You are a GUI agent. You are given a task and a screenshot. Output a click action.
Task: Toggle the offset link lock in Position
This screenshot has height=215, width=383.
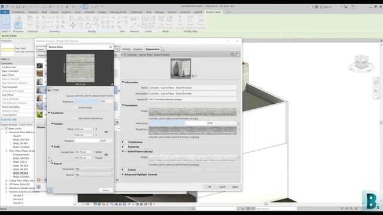coord(106,131)
